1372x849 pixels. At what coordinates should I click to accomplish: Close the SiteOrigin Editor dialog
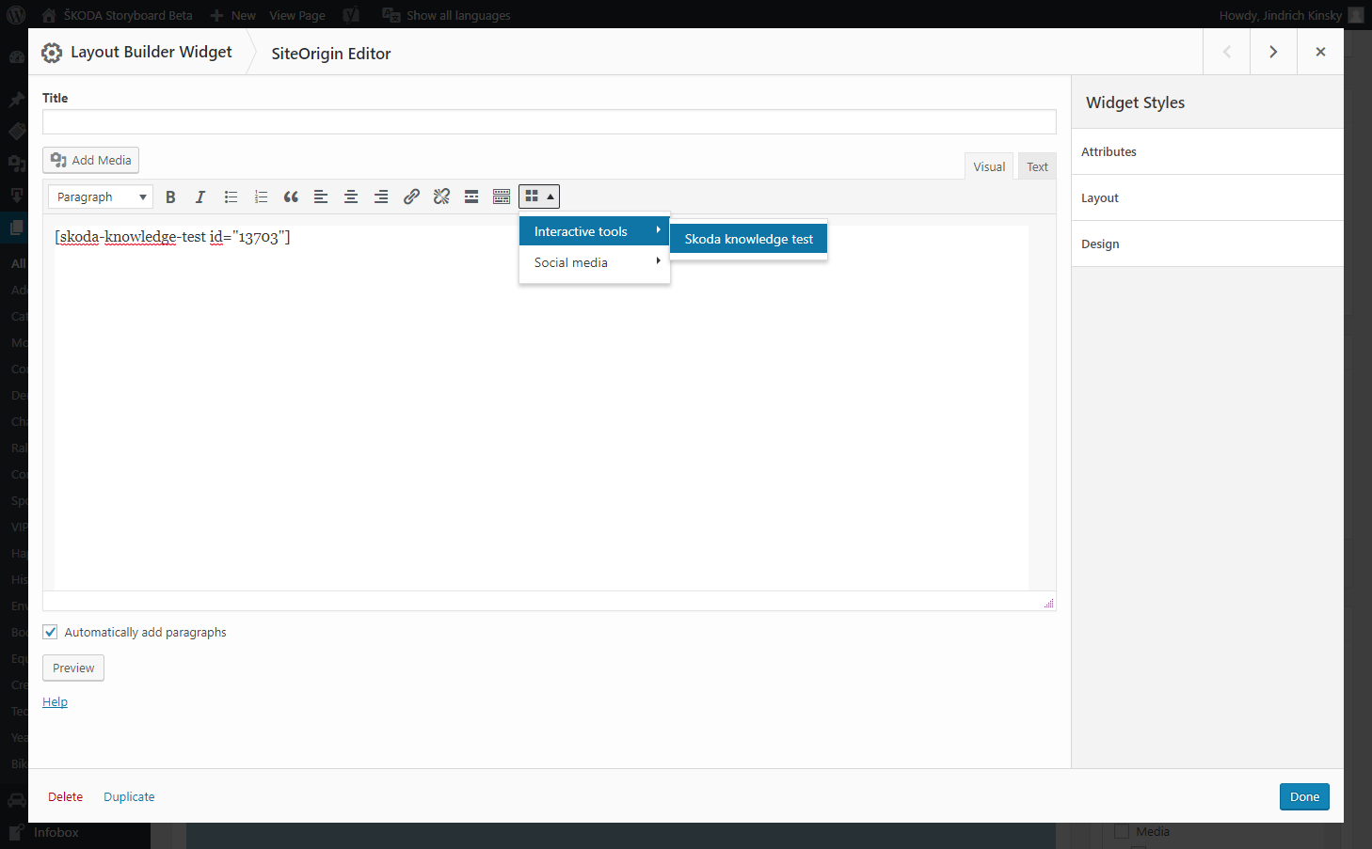(x=1320, y=52)
